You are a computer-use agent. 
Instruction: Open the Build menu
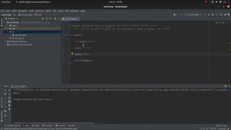point(48,11)
